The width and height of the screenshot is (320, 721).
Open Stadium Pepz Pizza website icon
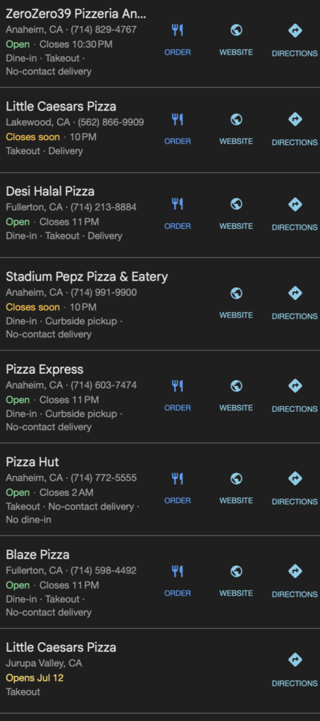[236, 294]
